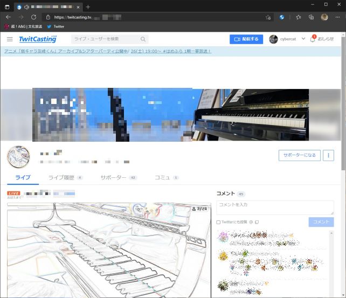Click the first commenter's purple avatar
The height and width of the screenshot is (298, 346).
click(x=223, y=237)
